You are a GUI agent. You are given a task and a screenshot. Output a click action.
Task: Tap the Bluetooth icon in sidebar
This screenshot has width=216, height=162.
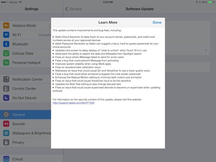click(x=6, y=44)
